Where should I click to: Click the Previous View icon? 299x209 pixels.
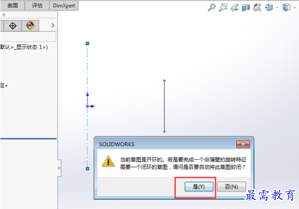pos(234,7)
